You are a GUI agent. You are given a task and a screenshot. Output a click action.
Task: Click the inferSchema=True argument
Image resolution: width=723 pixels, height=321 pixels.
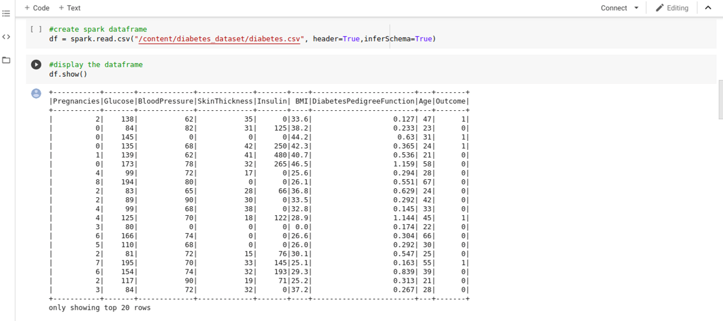pos(398,39)
